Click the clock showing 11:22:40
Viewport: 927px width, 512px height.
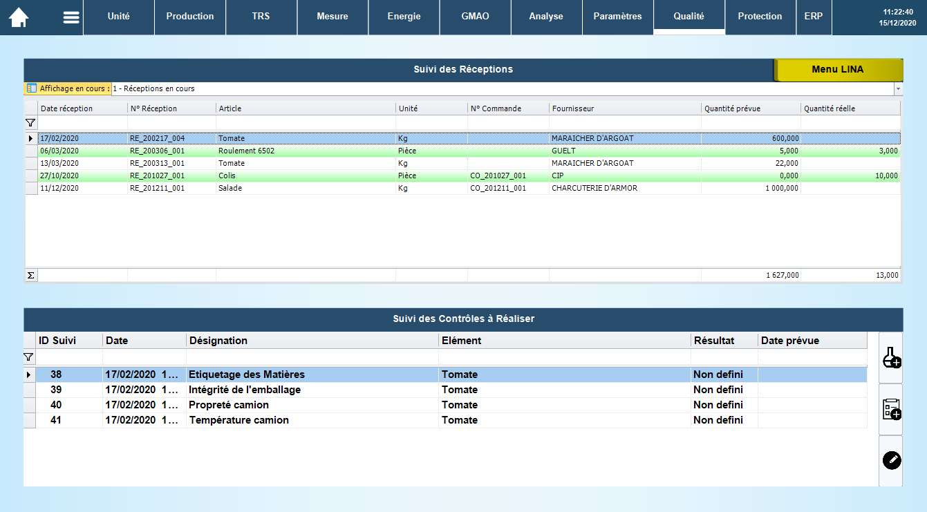pyautogui.click(x=898, y=12)
